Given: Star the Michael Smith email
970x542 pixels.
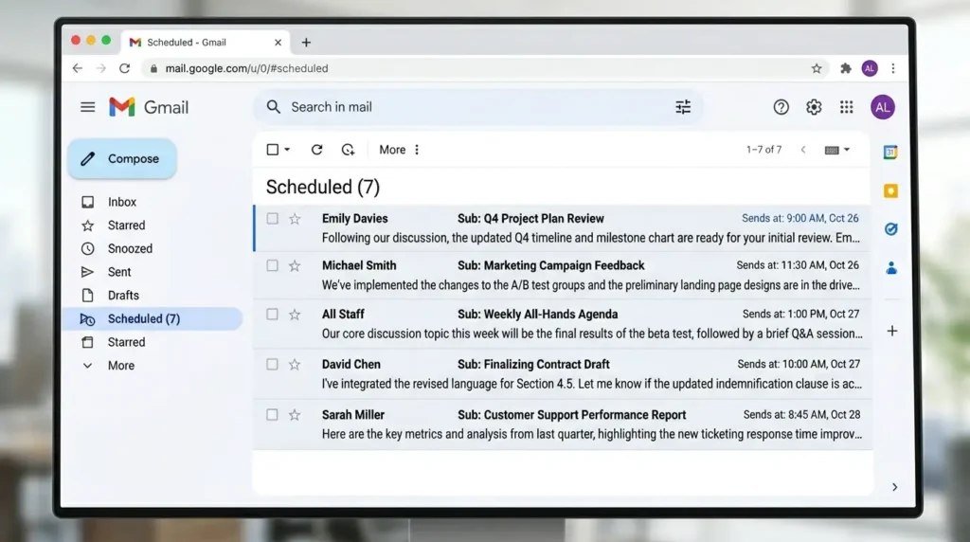Looking at the screenshot, I should [x=295, y=265].
